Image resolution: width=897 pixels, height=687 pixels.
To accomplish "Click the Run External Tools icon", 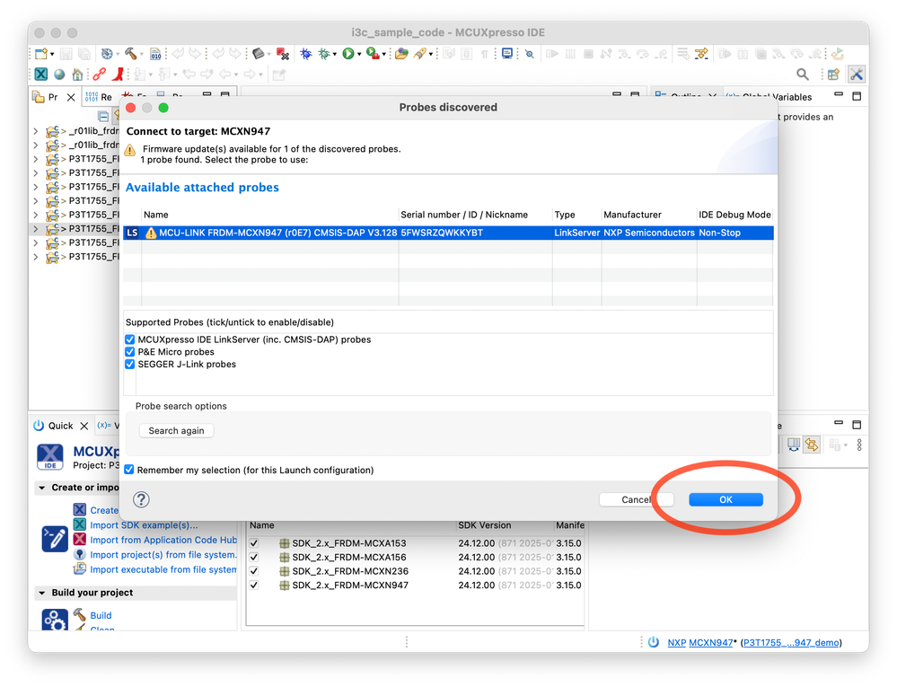I will coord(373,54).
